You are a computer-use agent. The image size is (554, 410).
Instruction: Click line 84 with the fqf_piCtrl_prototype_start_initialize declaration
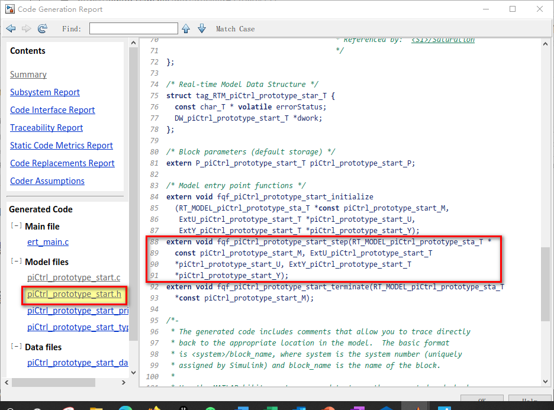coord(270,197)
